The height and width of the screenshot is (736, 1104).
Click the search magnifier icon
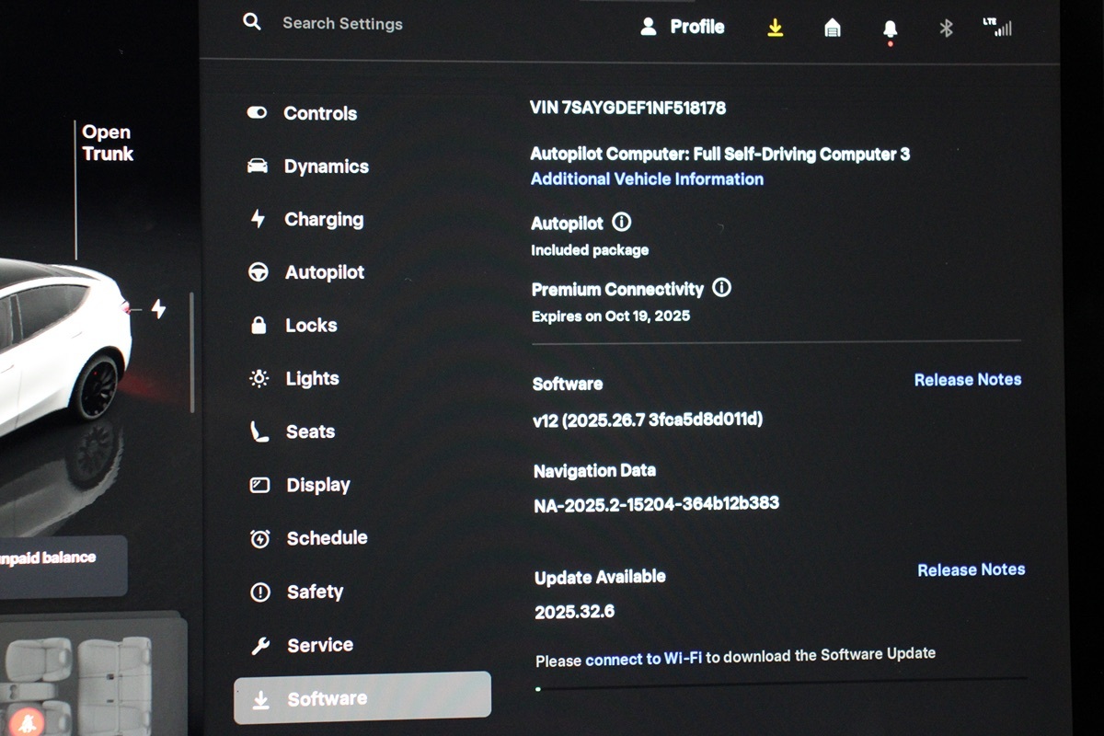(252, 22)
